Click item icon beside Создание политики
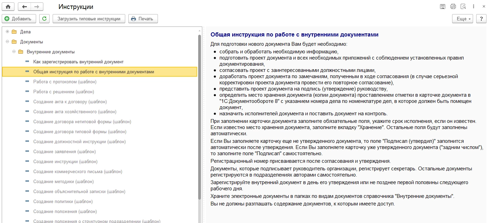The image size is (492, 223). 27,201
